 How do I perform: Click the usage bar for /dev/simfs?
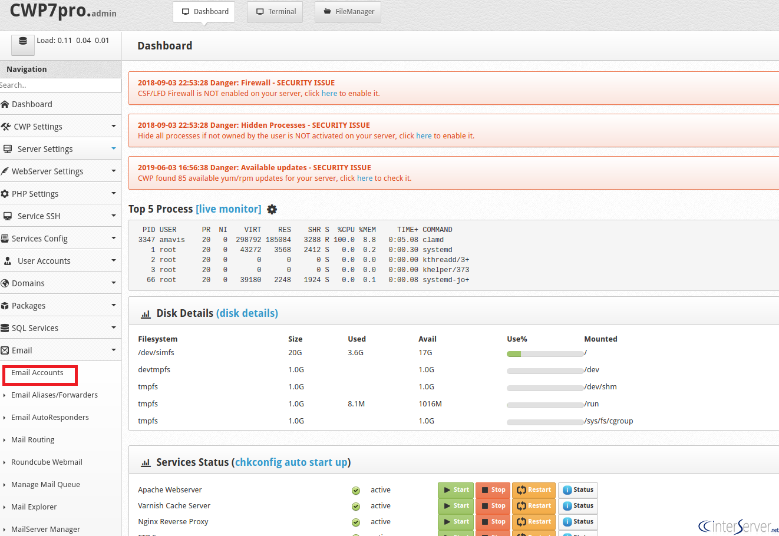coord(545,354)
